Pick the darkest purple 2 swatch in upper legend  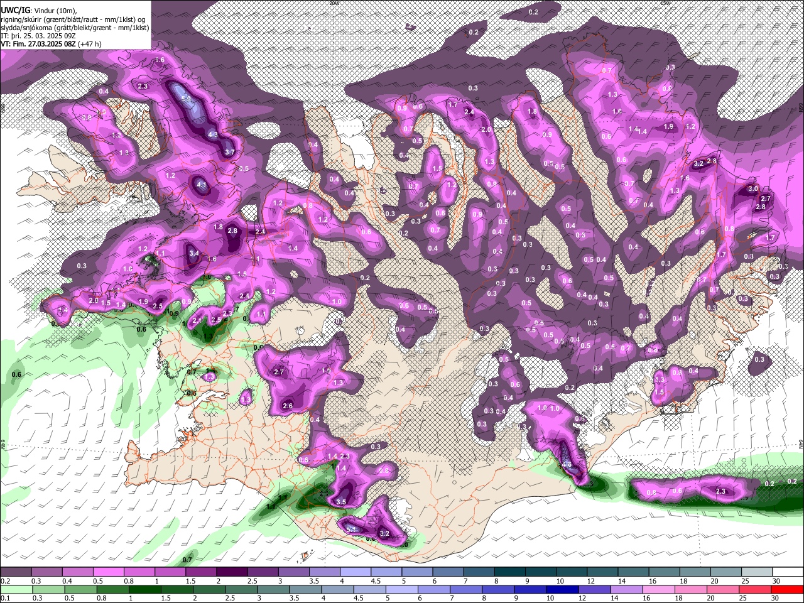[x=232, y=572]
